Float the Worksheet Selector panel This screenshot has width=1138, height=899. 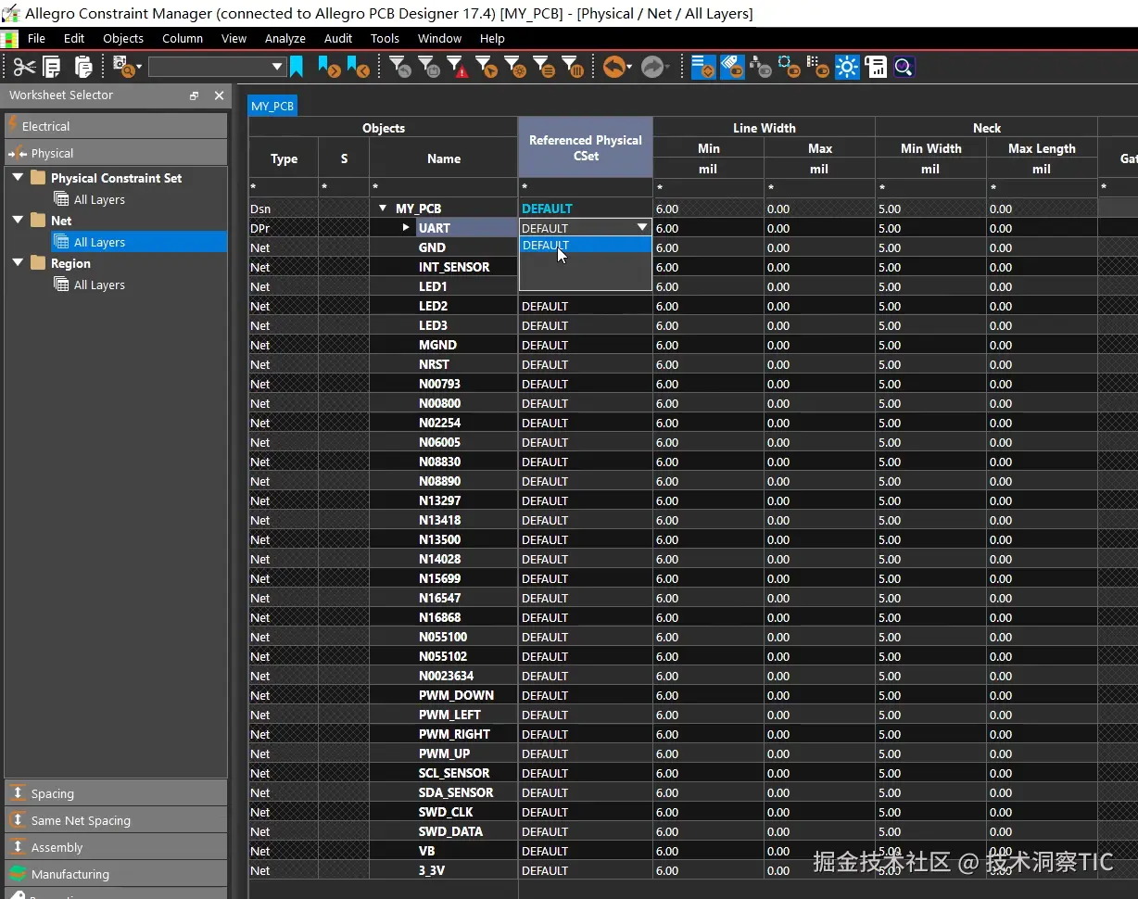[x=194, y=95]
